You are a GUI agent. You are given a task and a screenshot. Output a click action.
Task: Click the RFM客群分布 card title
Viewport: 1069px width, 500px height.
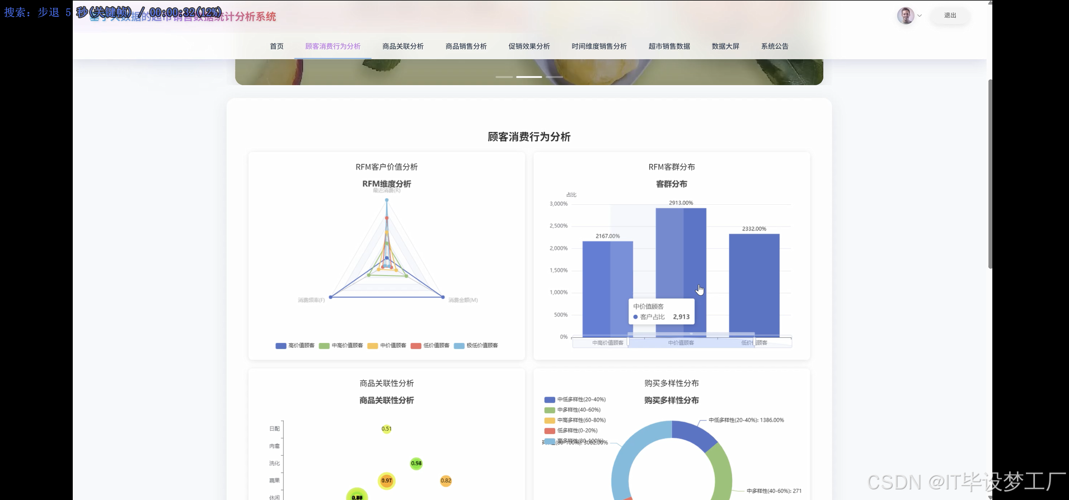point(672,167)
